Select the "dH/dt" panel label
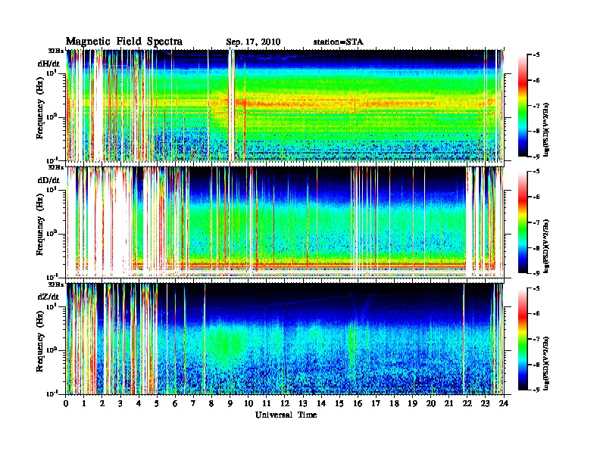The width and height of the screenshot is (600, 463). pyautogui.click(x=48, y=64)
